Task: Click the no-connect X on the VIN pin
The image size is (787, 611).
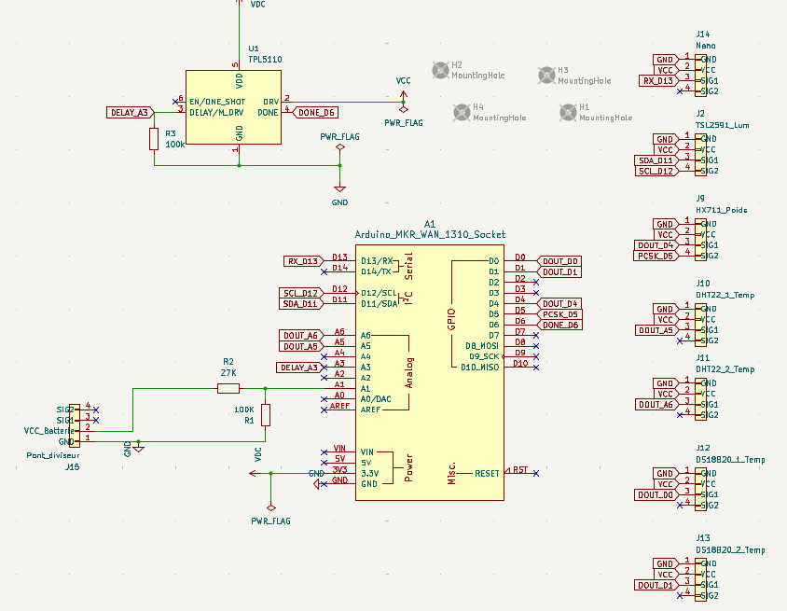Action: pyautogui.click(x=324, y=451)
